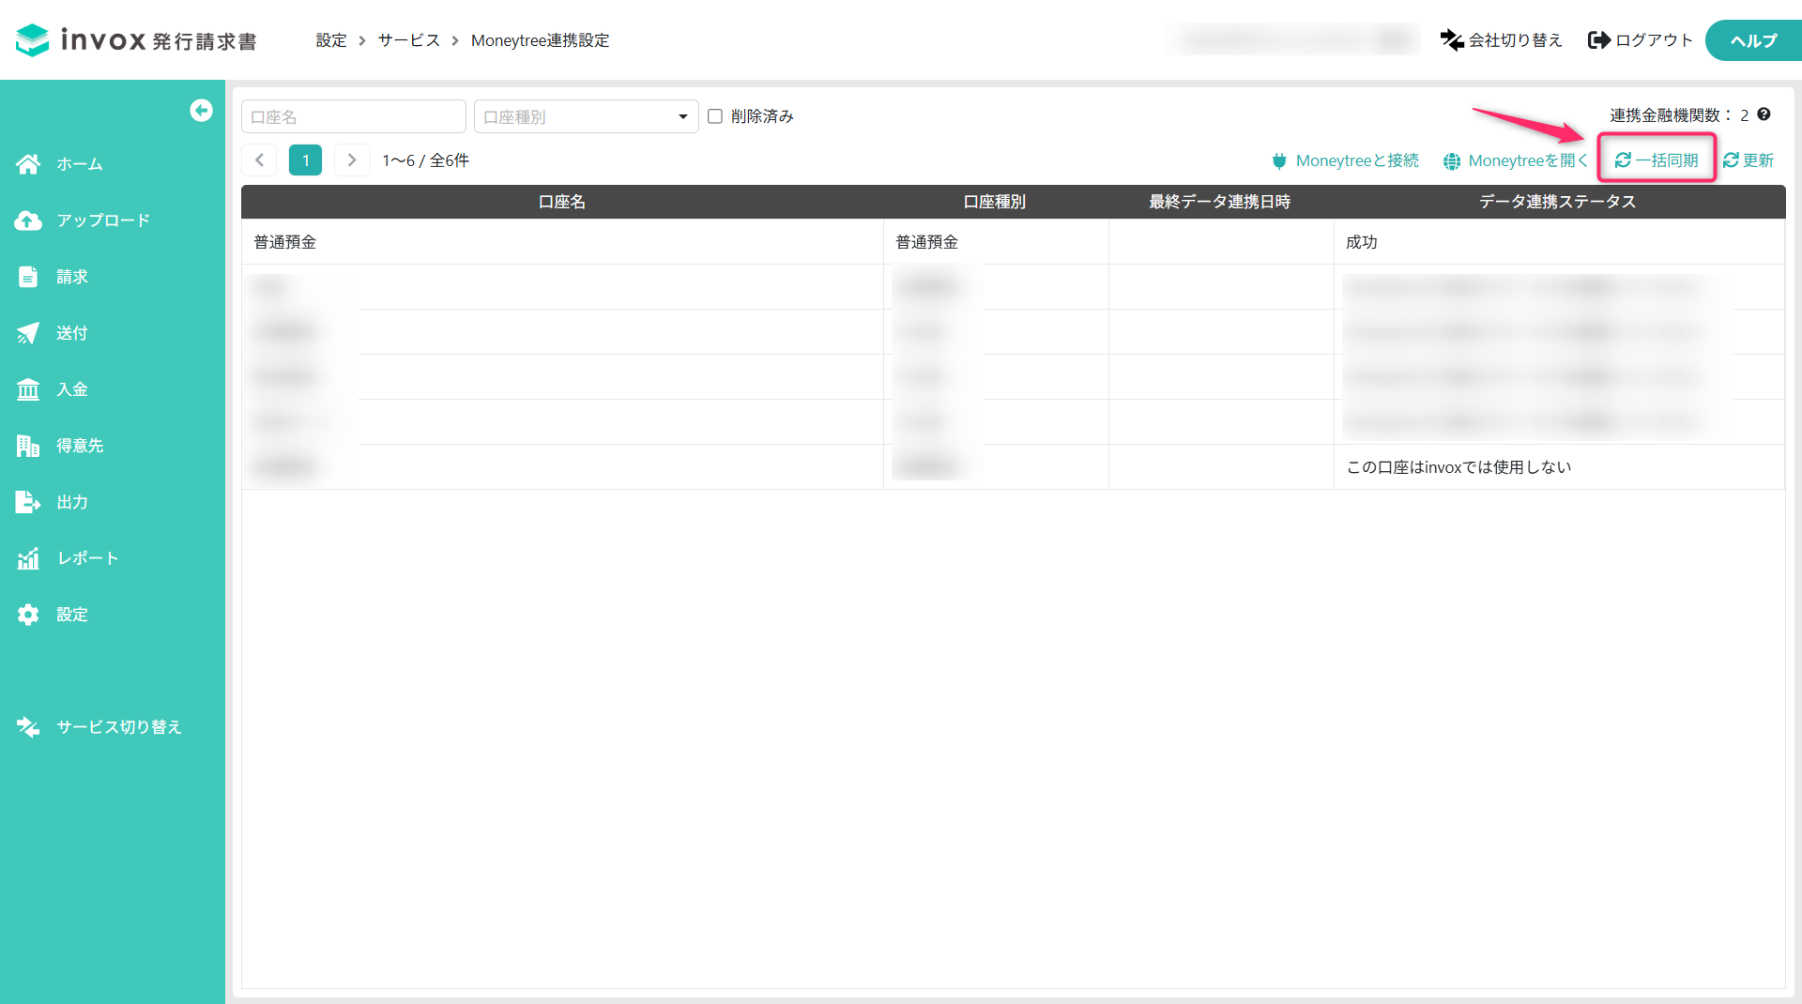Screen dimensions: 1802x1004
Task: Click the 請求 document icon
Action: [28, 277]
